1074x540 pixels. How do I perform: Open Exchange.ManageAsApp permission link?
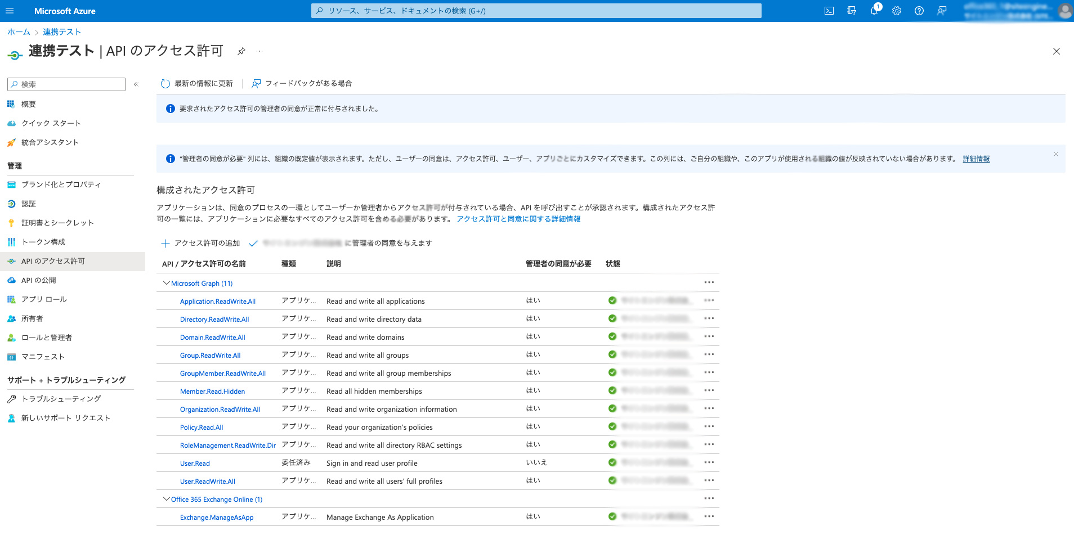click(217, 517)
